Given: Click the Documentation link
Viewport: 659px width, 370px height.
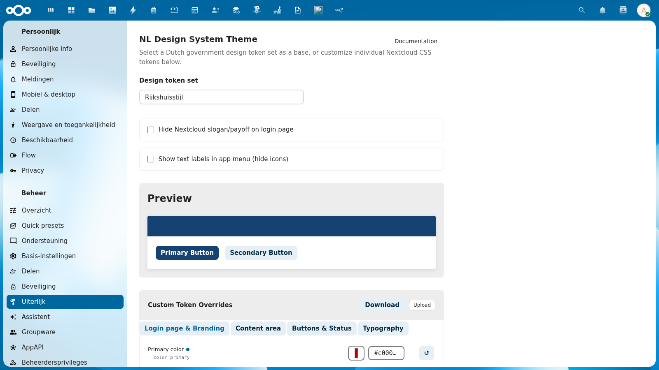Looking at the screenshot, I should tap(416, 41).
